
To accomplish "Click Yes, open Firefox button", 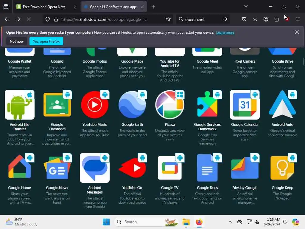I will [46, 41].
